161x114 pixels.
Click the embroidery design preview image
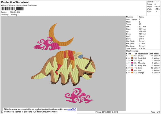point(63,63)
